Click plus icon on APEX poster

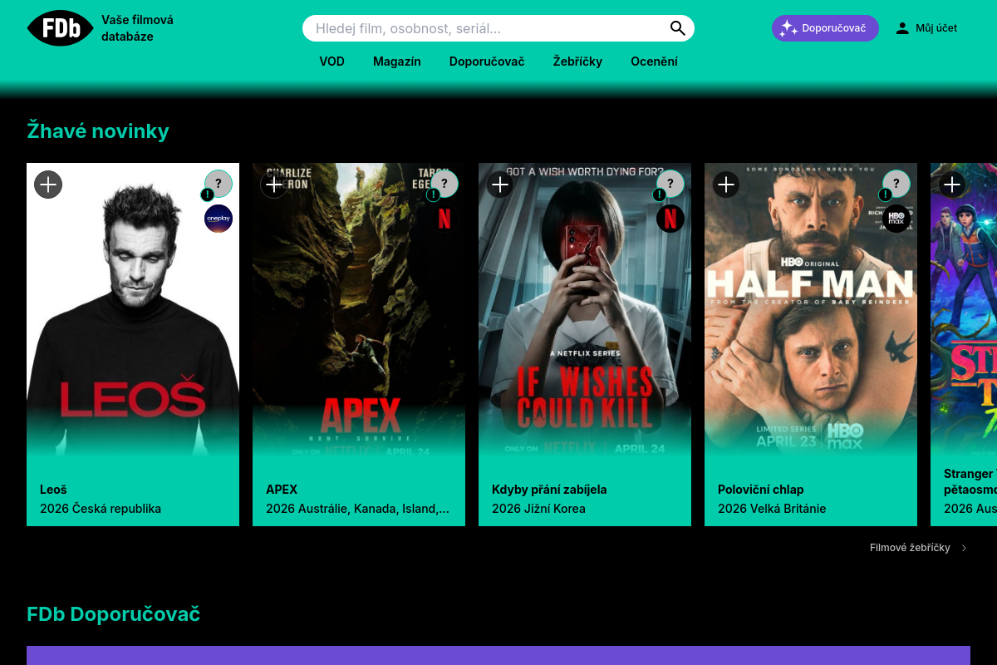click(x=274, y=184)
